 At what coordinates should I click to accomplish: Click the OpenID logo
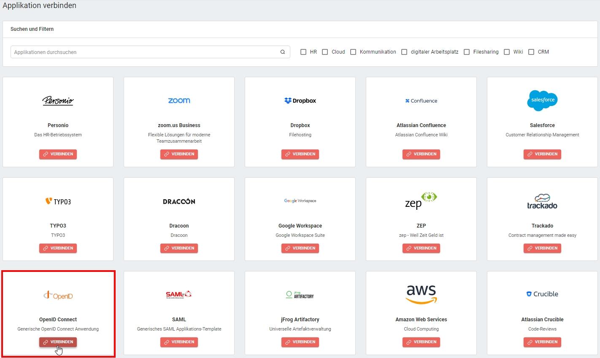coord(58,296)
